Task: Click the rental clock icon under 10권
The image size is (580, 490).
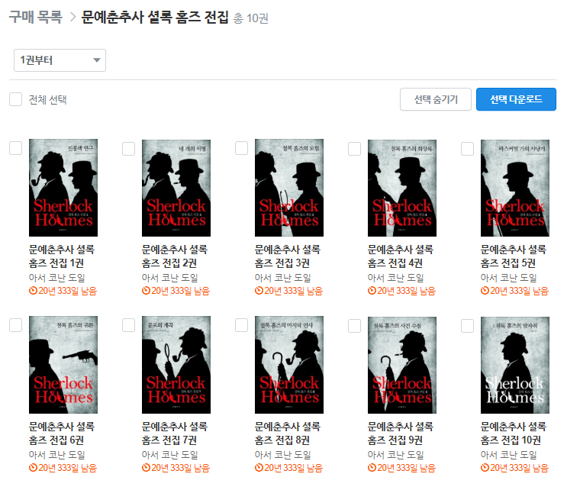Action: point(485,468)
